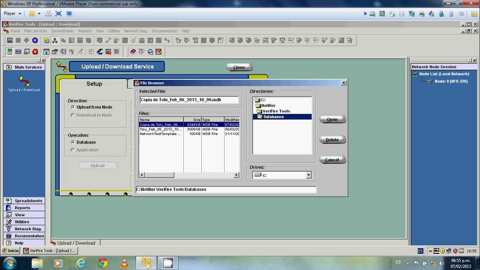
Task: Click the path field C:\Notifier\VeriFire Tools\Databases
Action: [x=226, y=189]
